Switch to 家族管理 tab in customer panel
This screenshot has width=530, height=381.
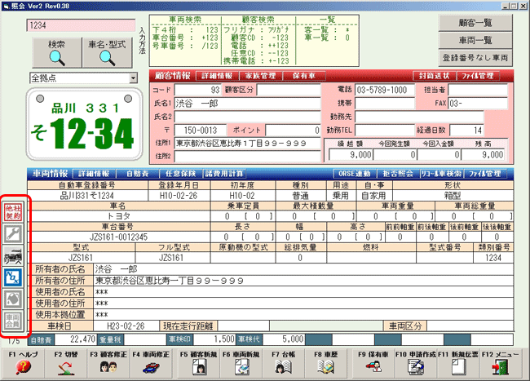(x=260, y=76)
